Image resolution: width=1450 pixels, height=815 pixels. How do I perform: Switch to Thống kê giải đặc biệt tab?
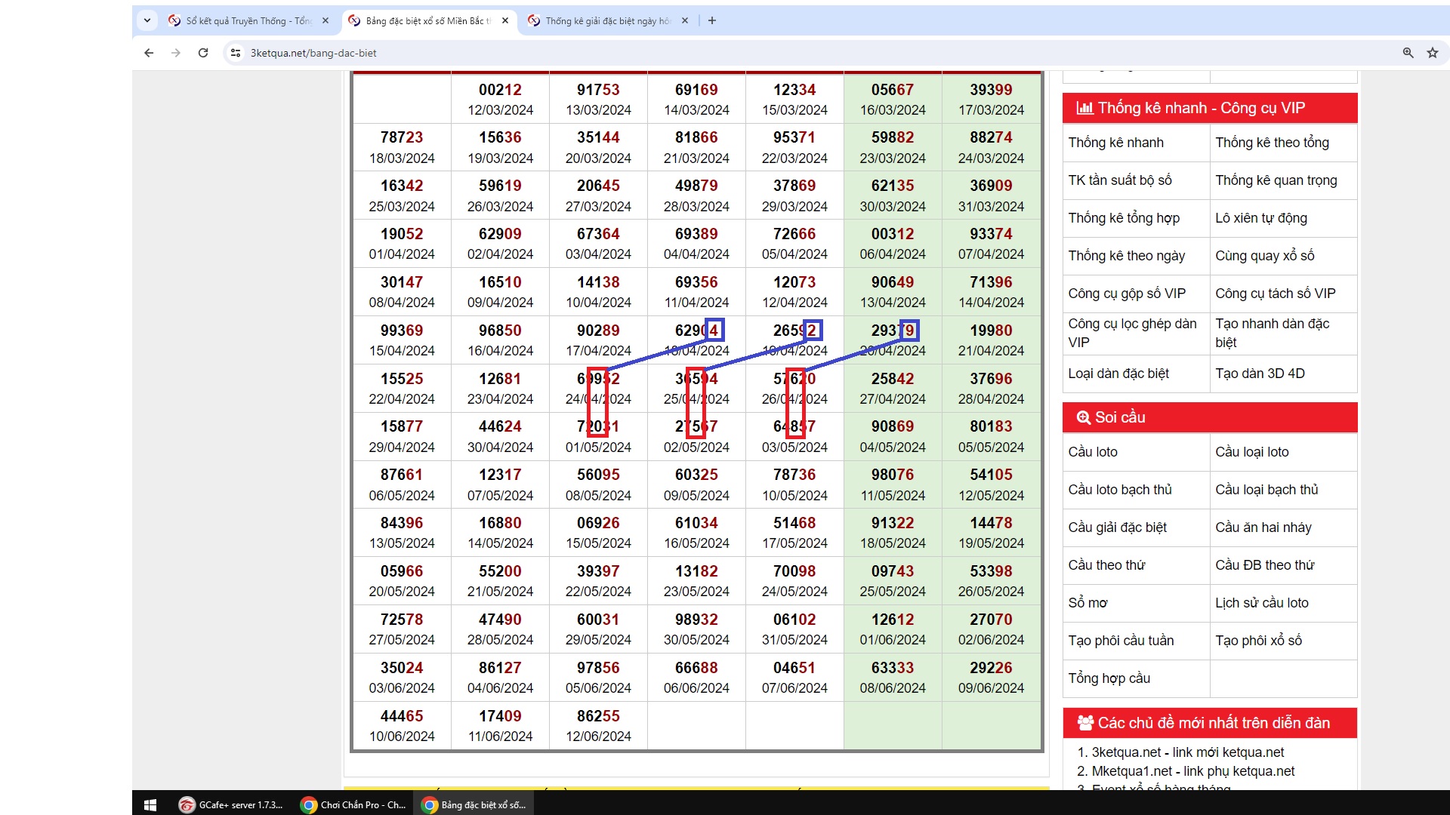[606, 21]
